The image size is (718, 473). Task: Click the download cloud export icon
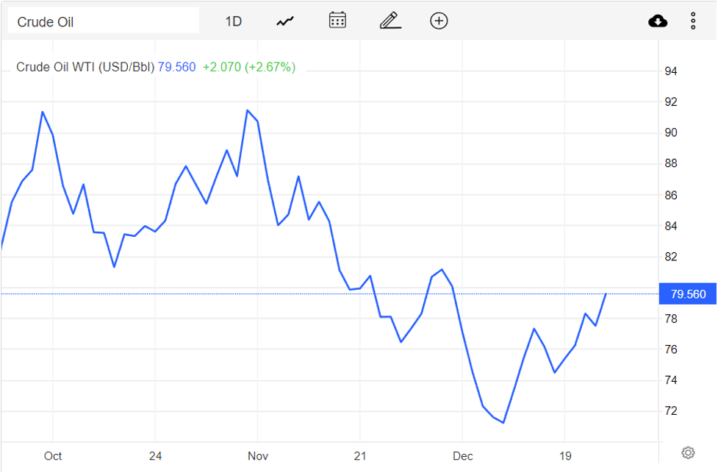click(657, 20)
